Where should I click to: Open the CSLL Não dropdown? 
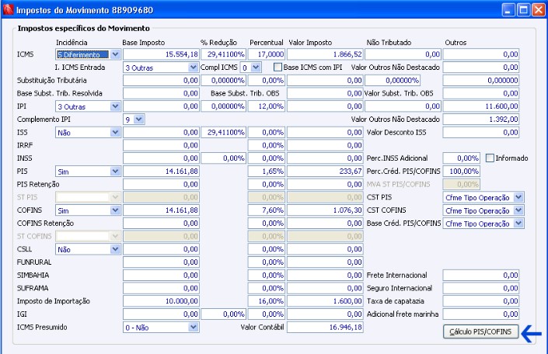(x=116, y=249)
